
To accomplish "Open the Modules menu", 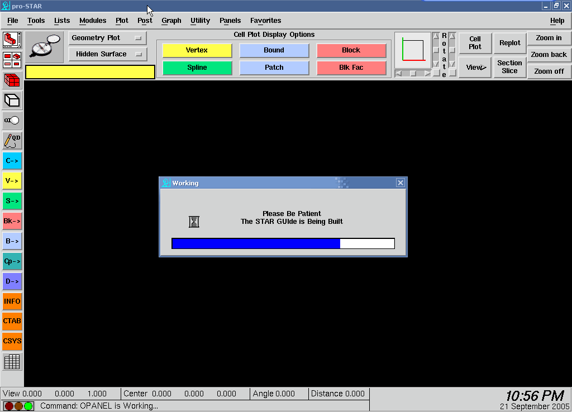I will [x=93, y=21].
